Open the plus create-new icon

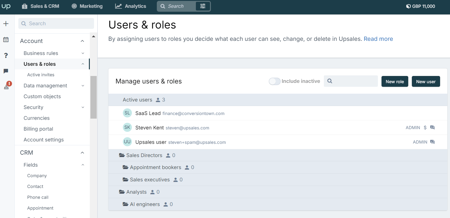click(6, 24)
